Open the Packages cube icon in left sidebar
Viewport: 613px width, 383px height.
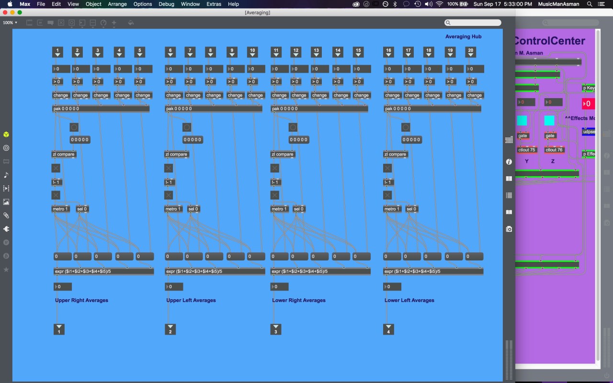pyautogui.click(x=6, y=135)
